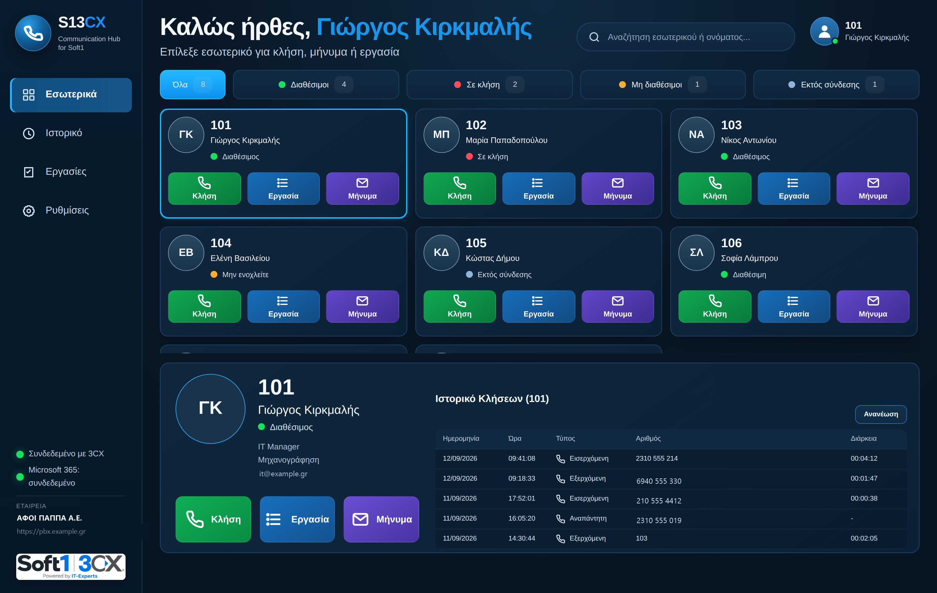This screenshot has height=593, width=937.
Task: Click the large Μήνυμα button in detail panel
Action: (x=381, y=519)
